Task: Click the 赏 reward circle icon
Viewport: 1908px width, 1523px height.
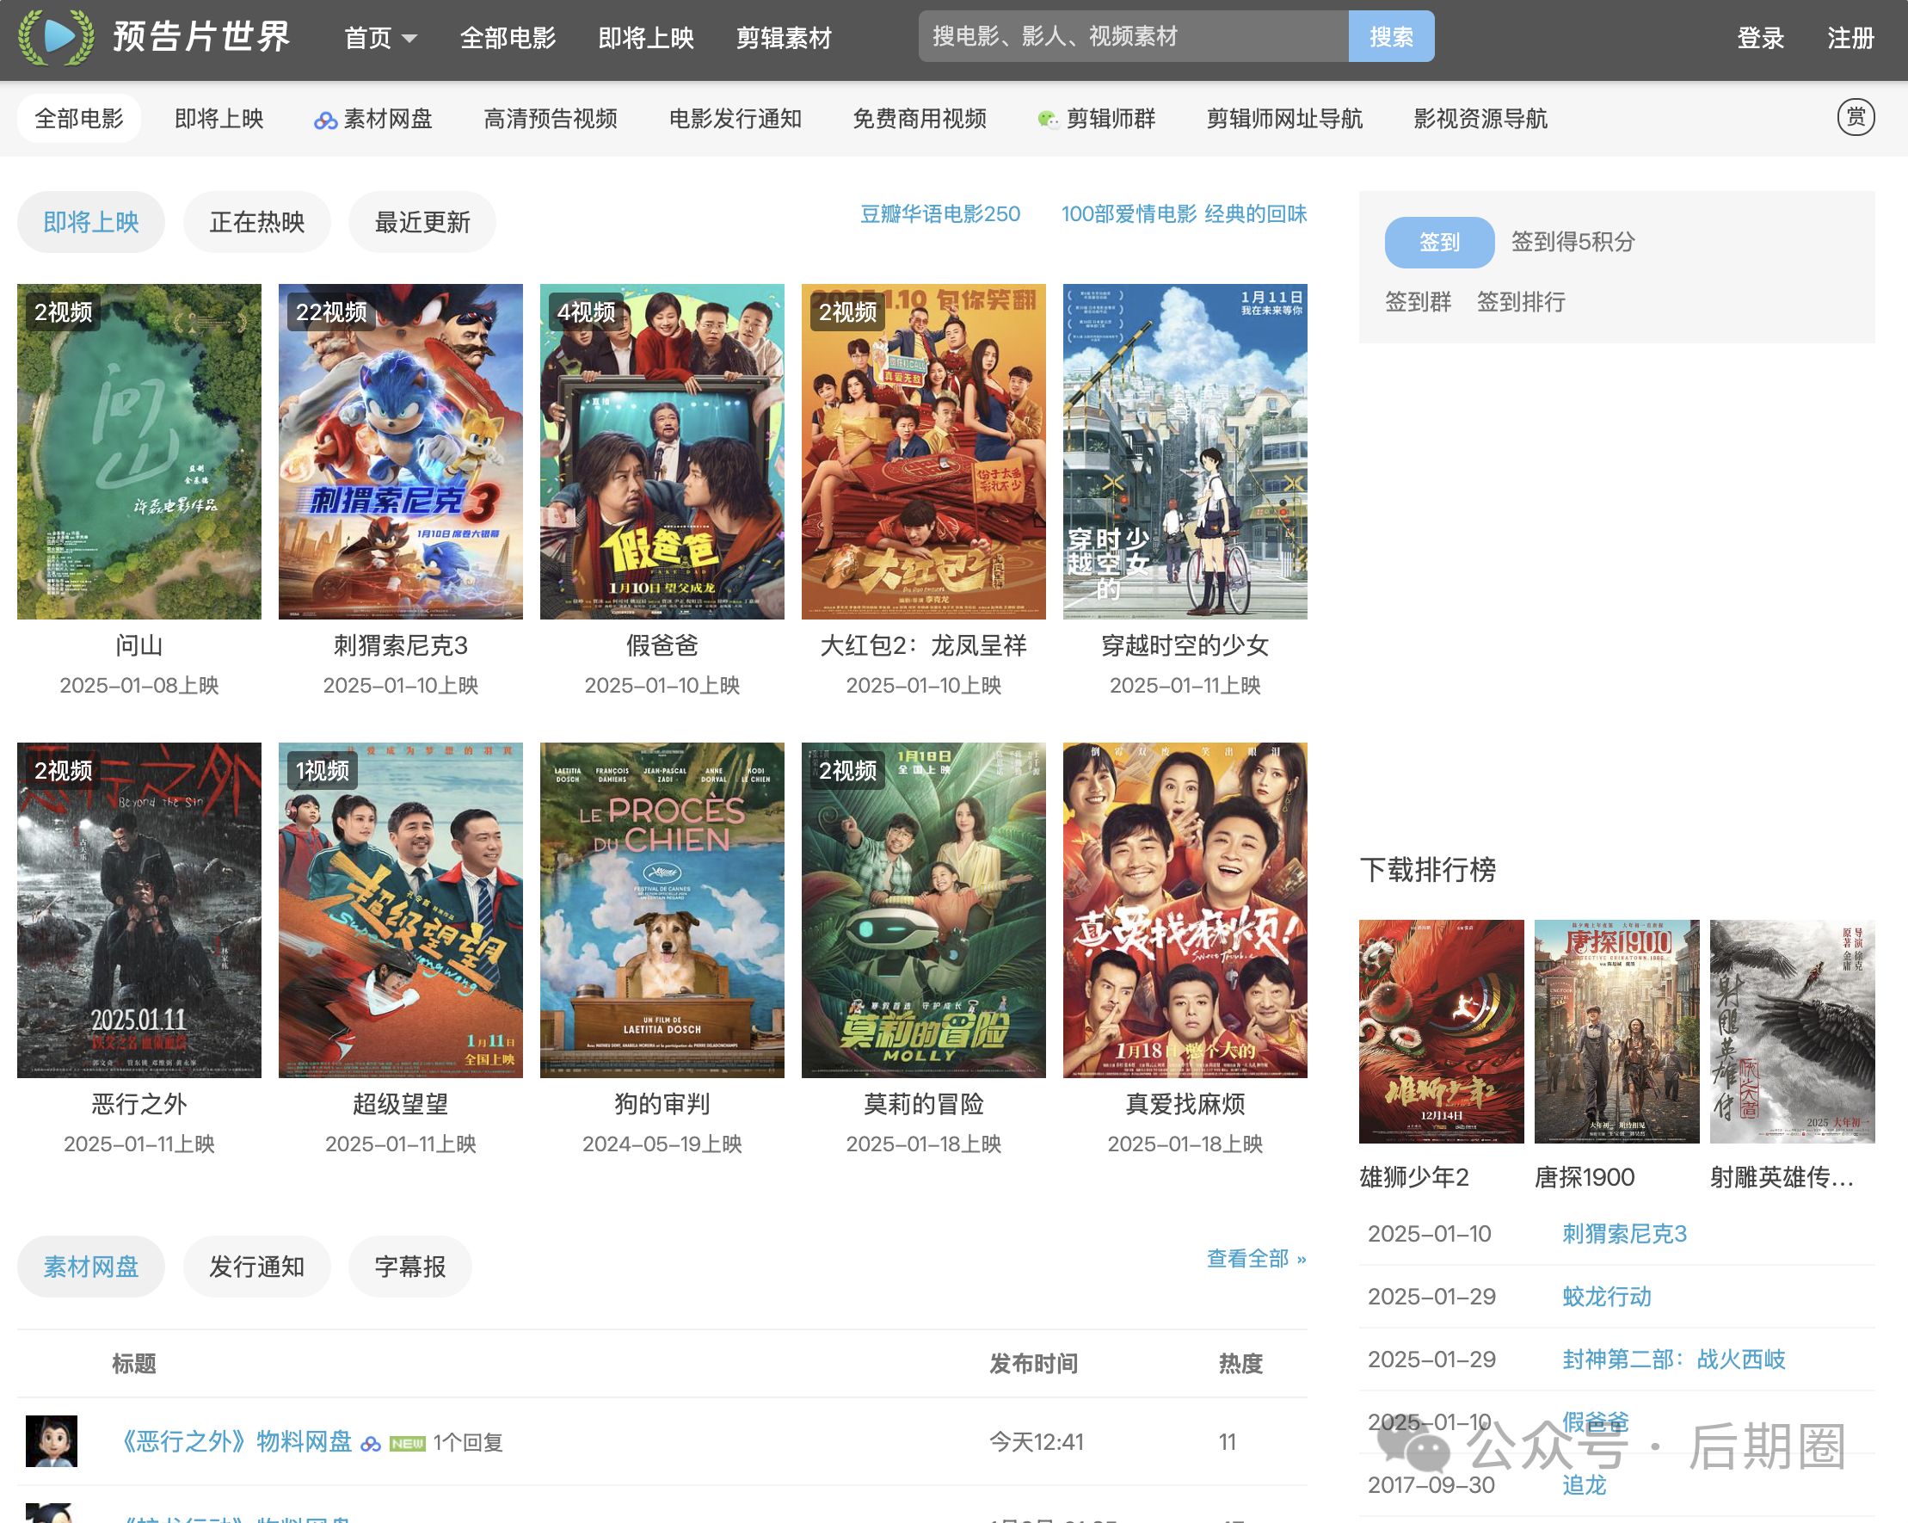Action: 1855,118
